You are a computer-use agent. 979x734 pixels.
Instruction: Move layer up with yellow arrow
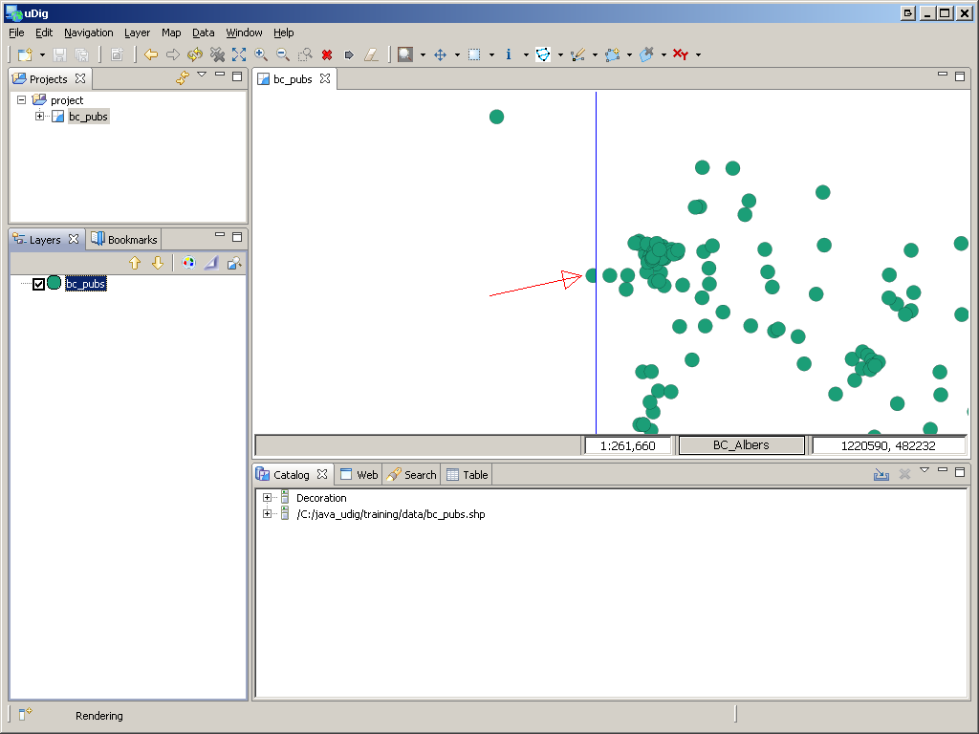pos(135,263)
